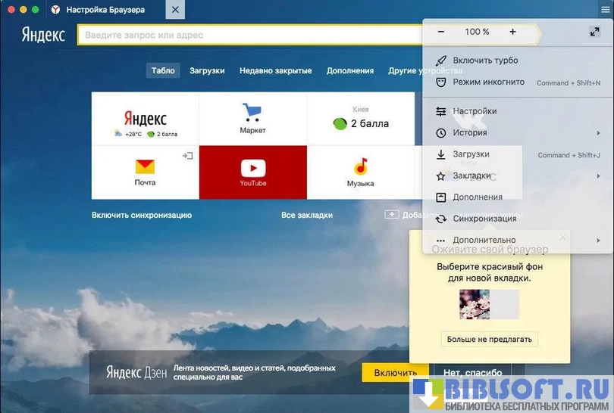614x413 pixels.
Task: Open the Почта mail tile
Action: 145,172
